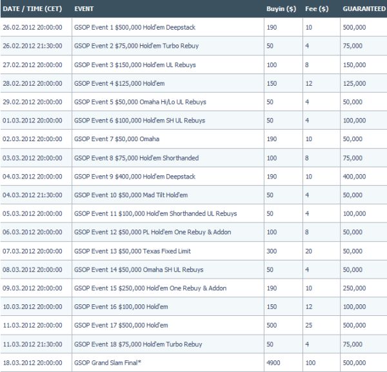This screenshot has height=372, width=387.
Task: Select GSOP Event 8 $75,000 Hold'em Shorthanded
Action: coord(137,158)
